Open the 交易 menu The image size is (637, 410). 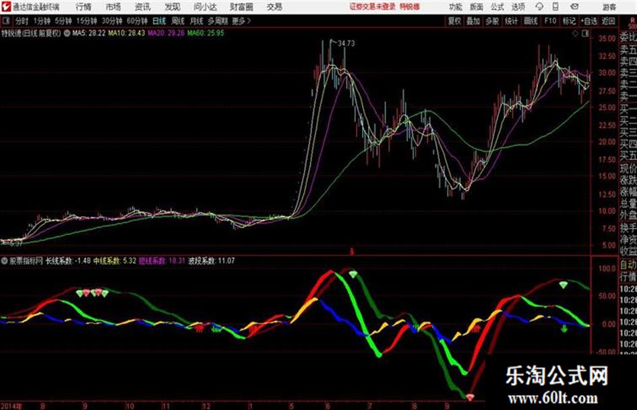274,7
